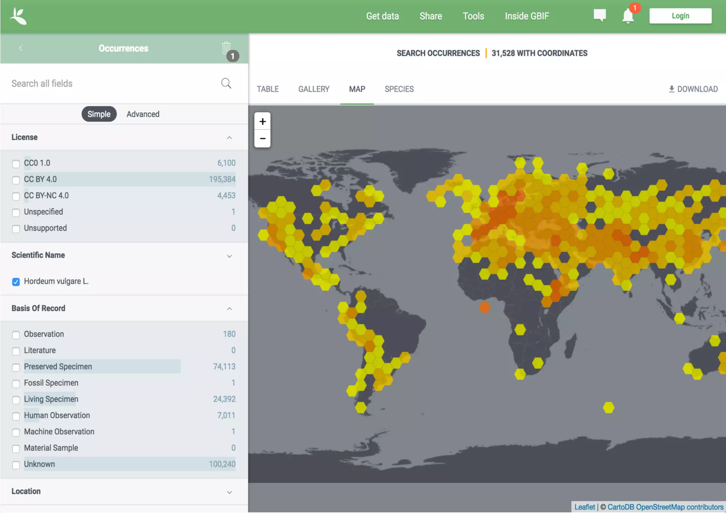Viewport: 726px width, 513px height.
Task: Click the search magnifier icon
Action: click(226, 83)
